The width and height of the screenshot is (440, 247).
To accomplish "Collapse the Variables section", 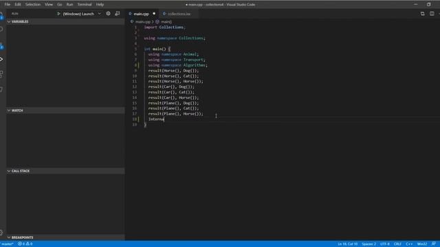I will point(66,21).
